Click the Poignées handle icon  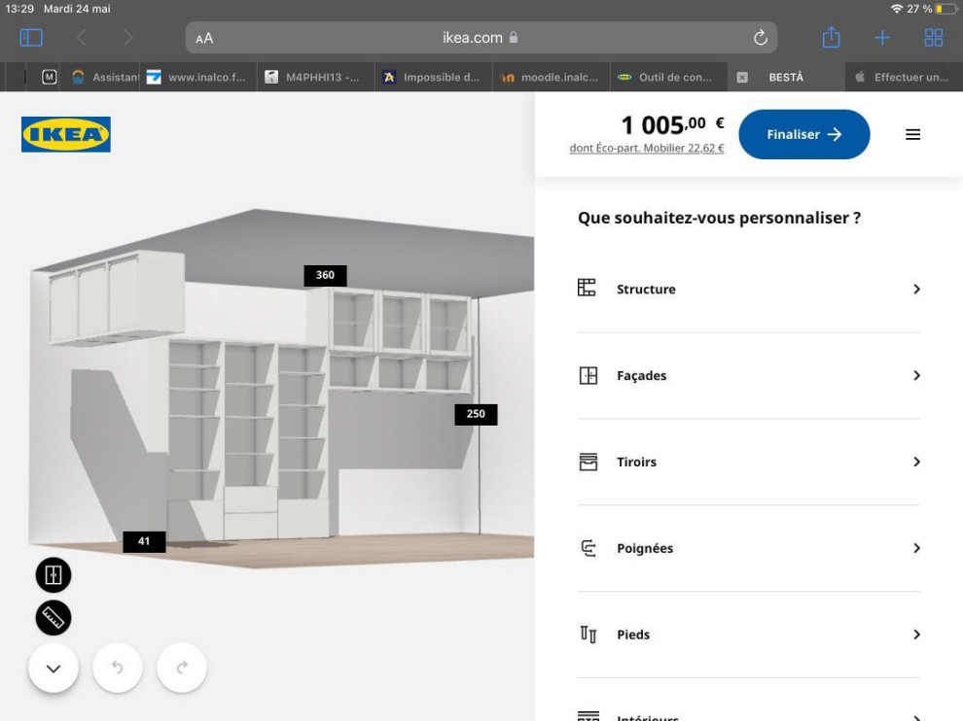pyautogui.click(x=588, y=548)
